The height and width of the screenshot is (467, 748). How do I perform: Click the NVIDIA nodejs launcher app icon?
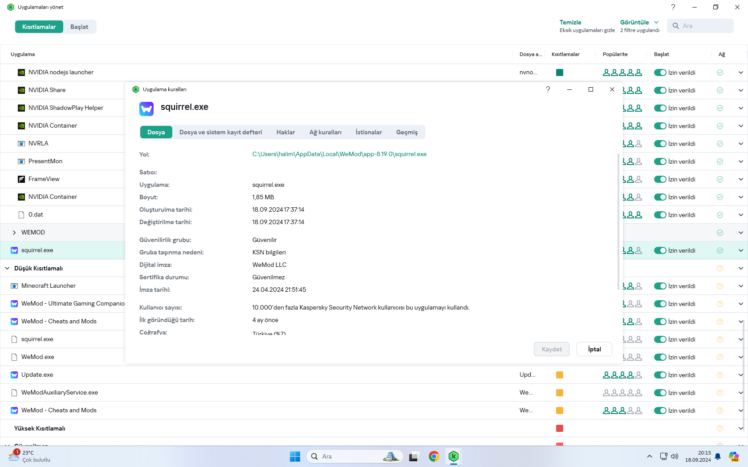point(21,72)
